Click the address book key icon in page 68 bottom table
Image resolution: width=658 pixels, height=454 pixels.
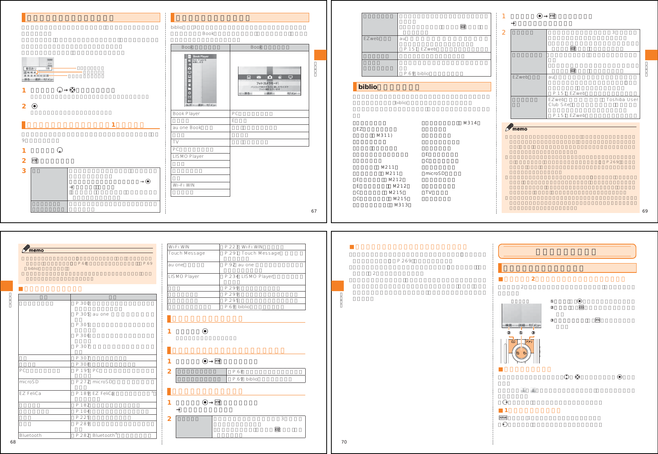(x=277, y=430)
